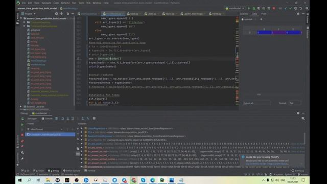Open the Project view selector dropdown
This screenshot has width=327, height=184.
(x=29, y=14)
